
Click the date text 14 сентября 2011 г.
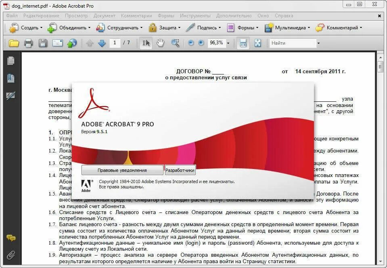coord(320,71)
